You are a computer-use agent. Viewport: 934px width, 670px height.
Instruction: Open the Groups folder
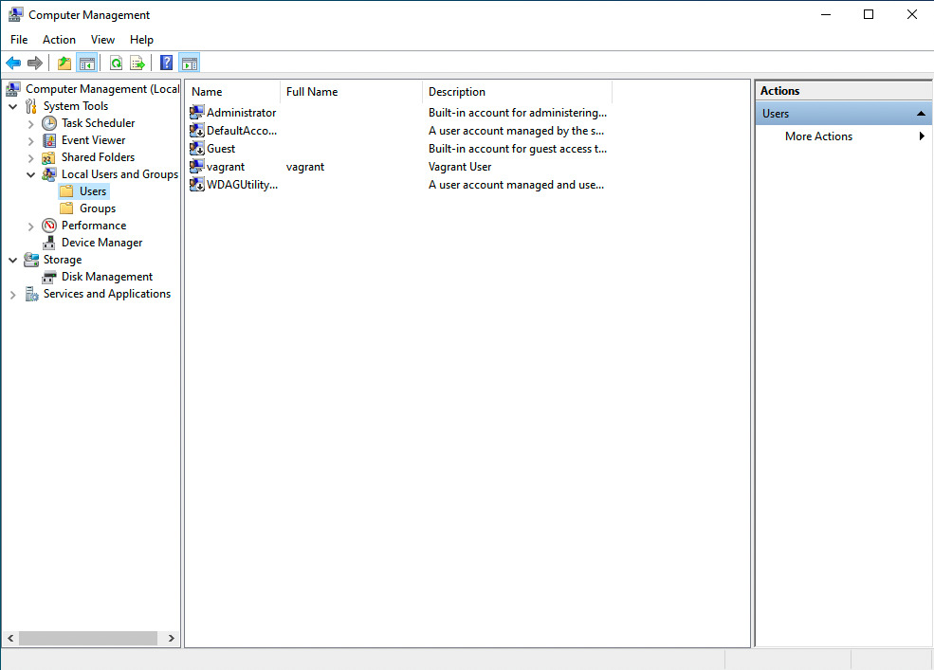(x=99, y=208)
